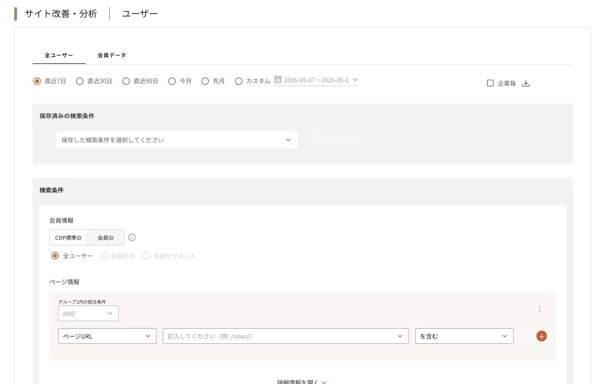Click the ユーザー breadcrumb title

coord(140,14)
